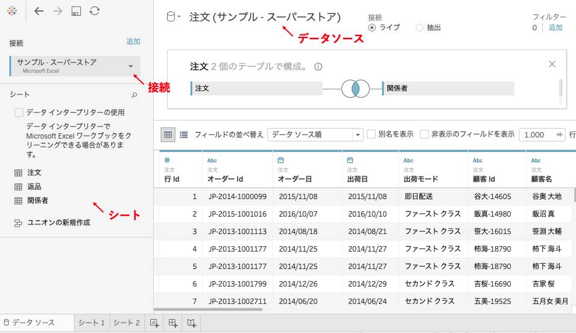Click the ユニオンの新規作成 label
The image size is (576, 333).
click(x=59, y=223)
